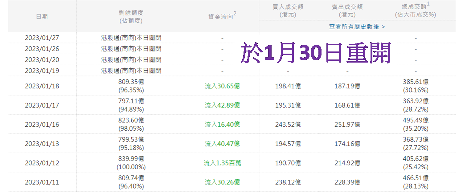463x192 pixels.
Task: Click the 839.99億 remaining quota cell
Action: (x=131, y=159)
